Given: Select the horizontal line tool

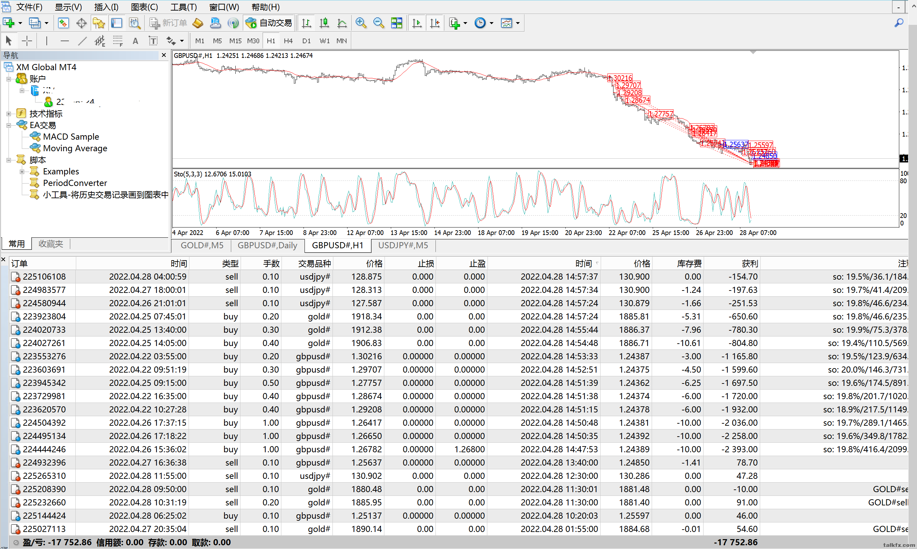Looking at the screenshot, I should tap(64, 41).
